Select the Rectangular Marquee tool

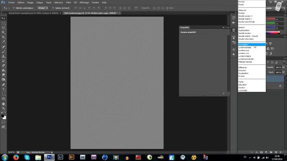pyautogui.click(x=3, y=23)
